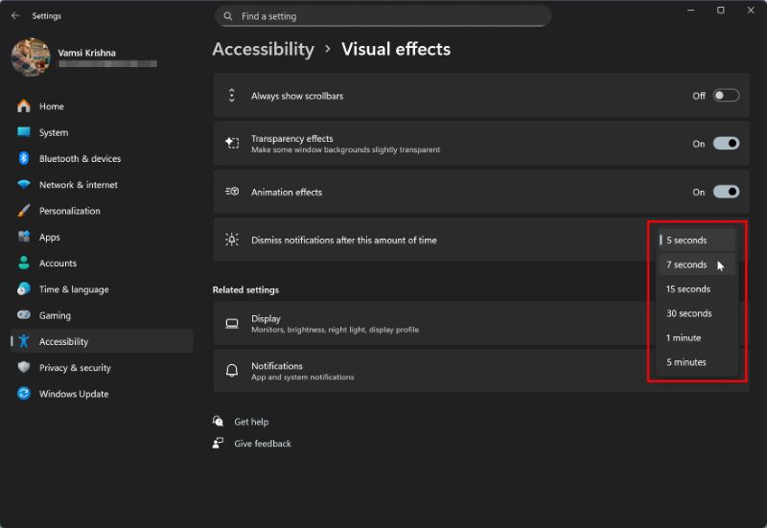Click the Gaming controller icon
Image resolution: width=767 pixels, height=528 pixels.
click(x=23, y=315)
